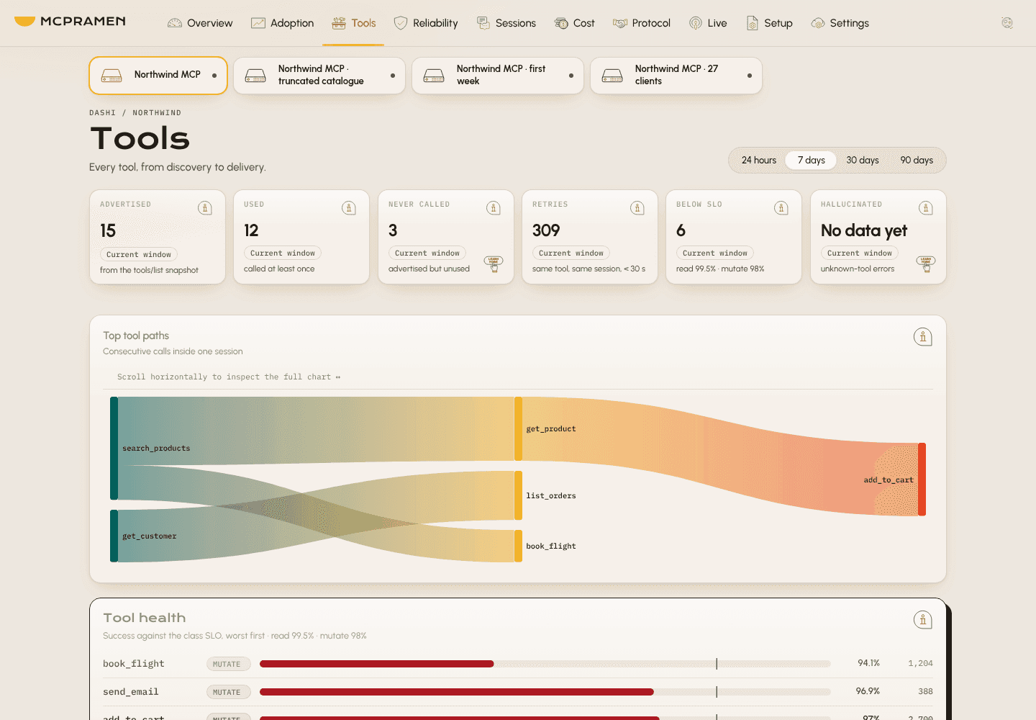Switch to the Reliability tab
The width and height of the screenshot is (1036, 720).
426,23
